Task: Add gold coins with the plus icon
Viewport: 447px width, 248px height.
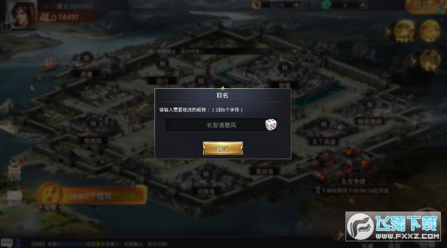Action: point(297,5)
